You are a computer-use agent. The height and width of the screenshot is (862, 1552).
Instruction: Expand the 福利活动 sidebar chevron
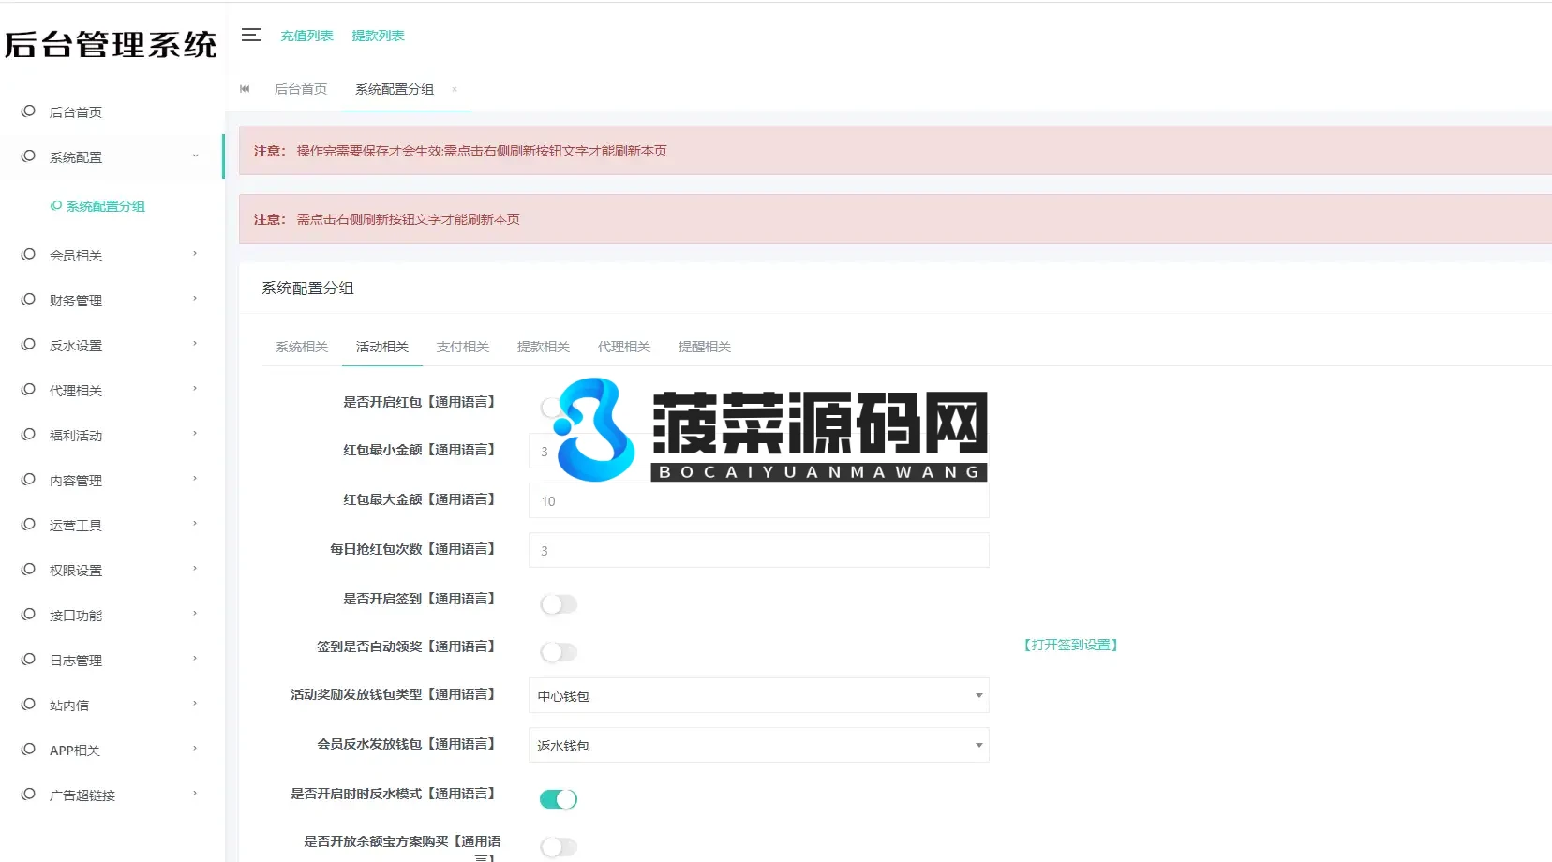[x=195, y=433]
